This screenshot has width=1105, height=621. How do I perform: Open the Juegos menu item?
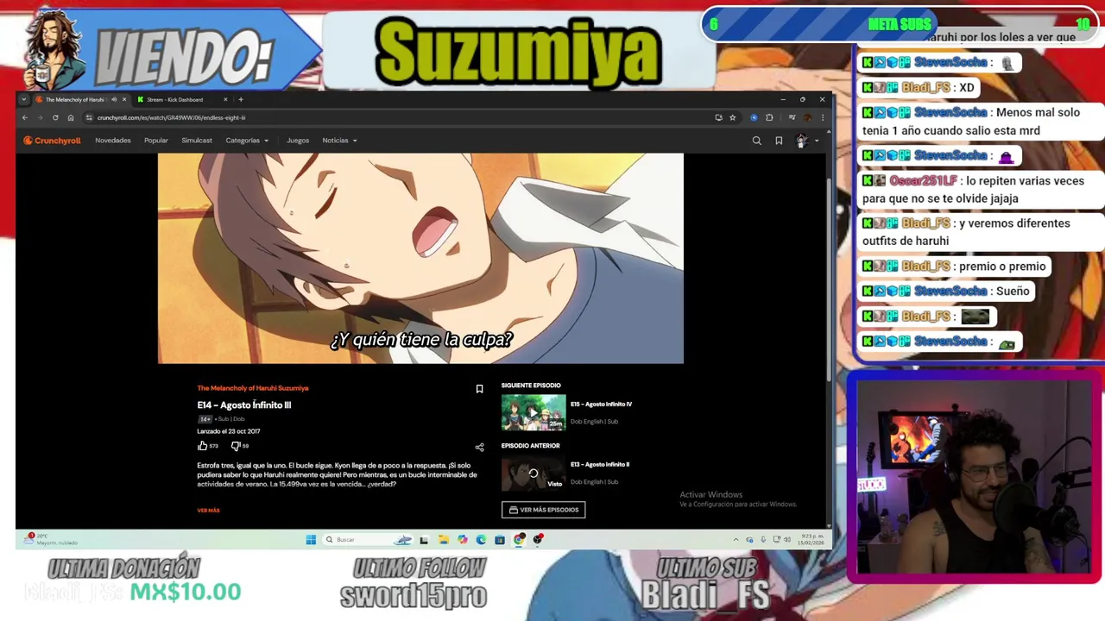tap(298, 141)
